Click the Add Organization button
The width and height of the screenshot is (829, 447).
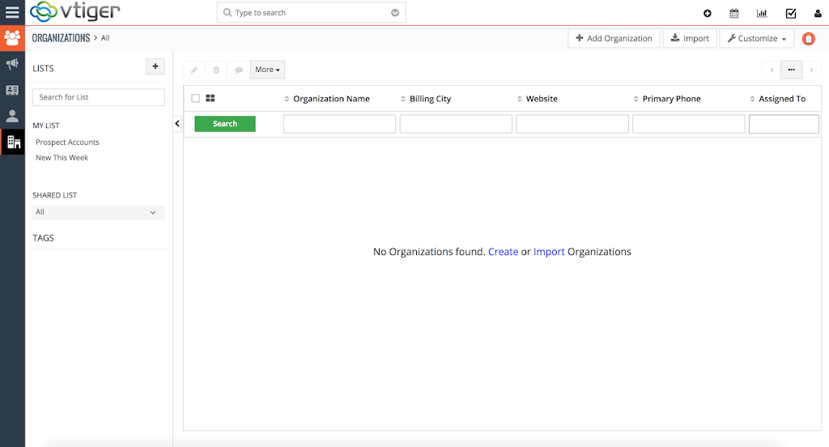pyautogui.click(x=614, y=38)
